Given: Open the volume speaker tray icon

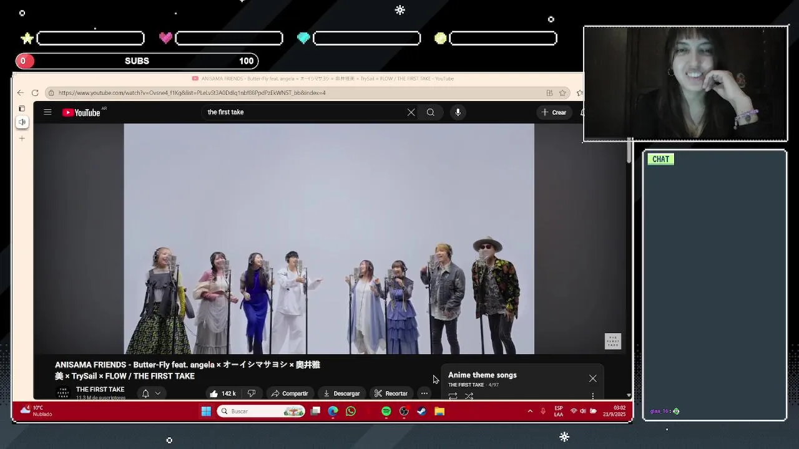Looking at the screenshot, I should click(583, 412).
